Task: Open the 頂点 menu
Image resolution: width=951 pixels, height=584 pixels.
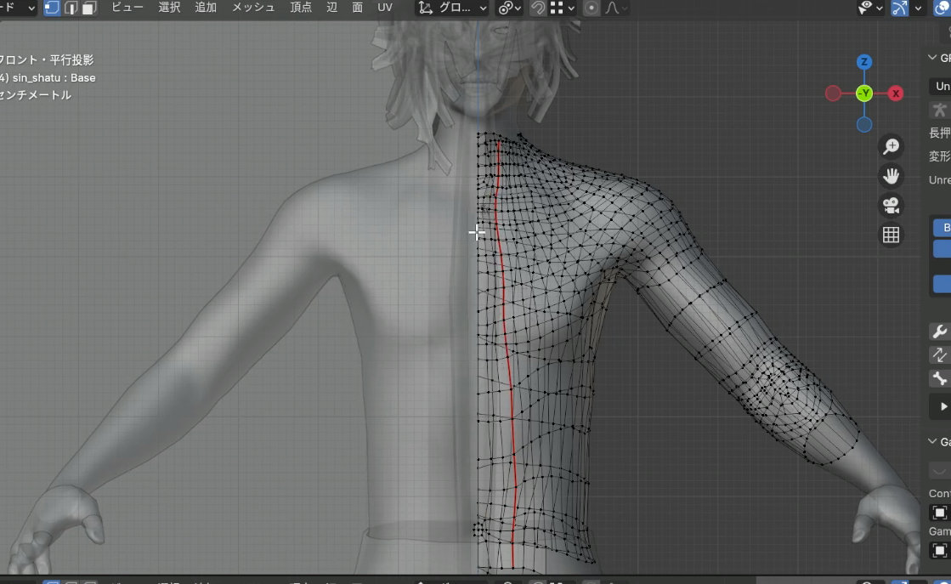Action: click(301, 8)
